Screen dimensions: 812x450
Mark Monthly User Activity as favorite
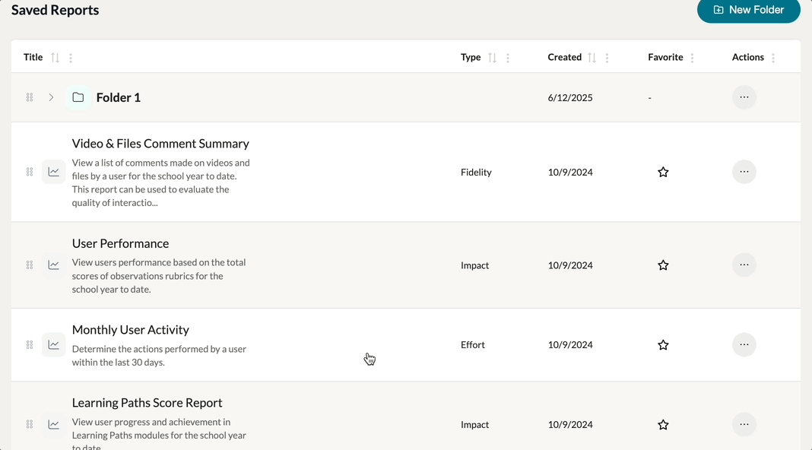[x=663, y=345]
